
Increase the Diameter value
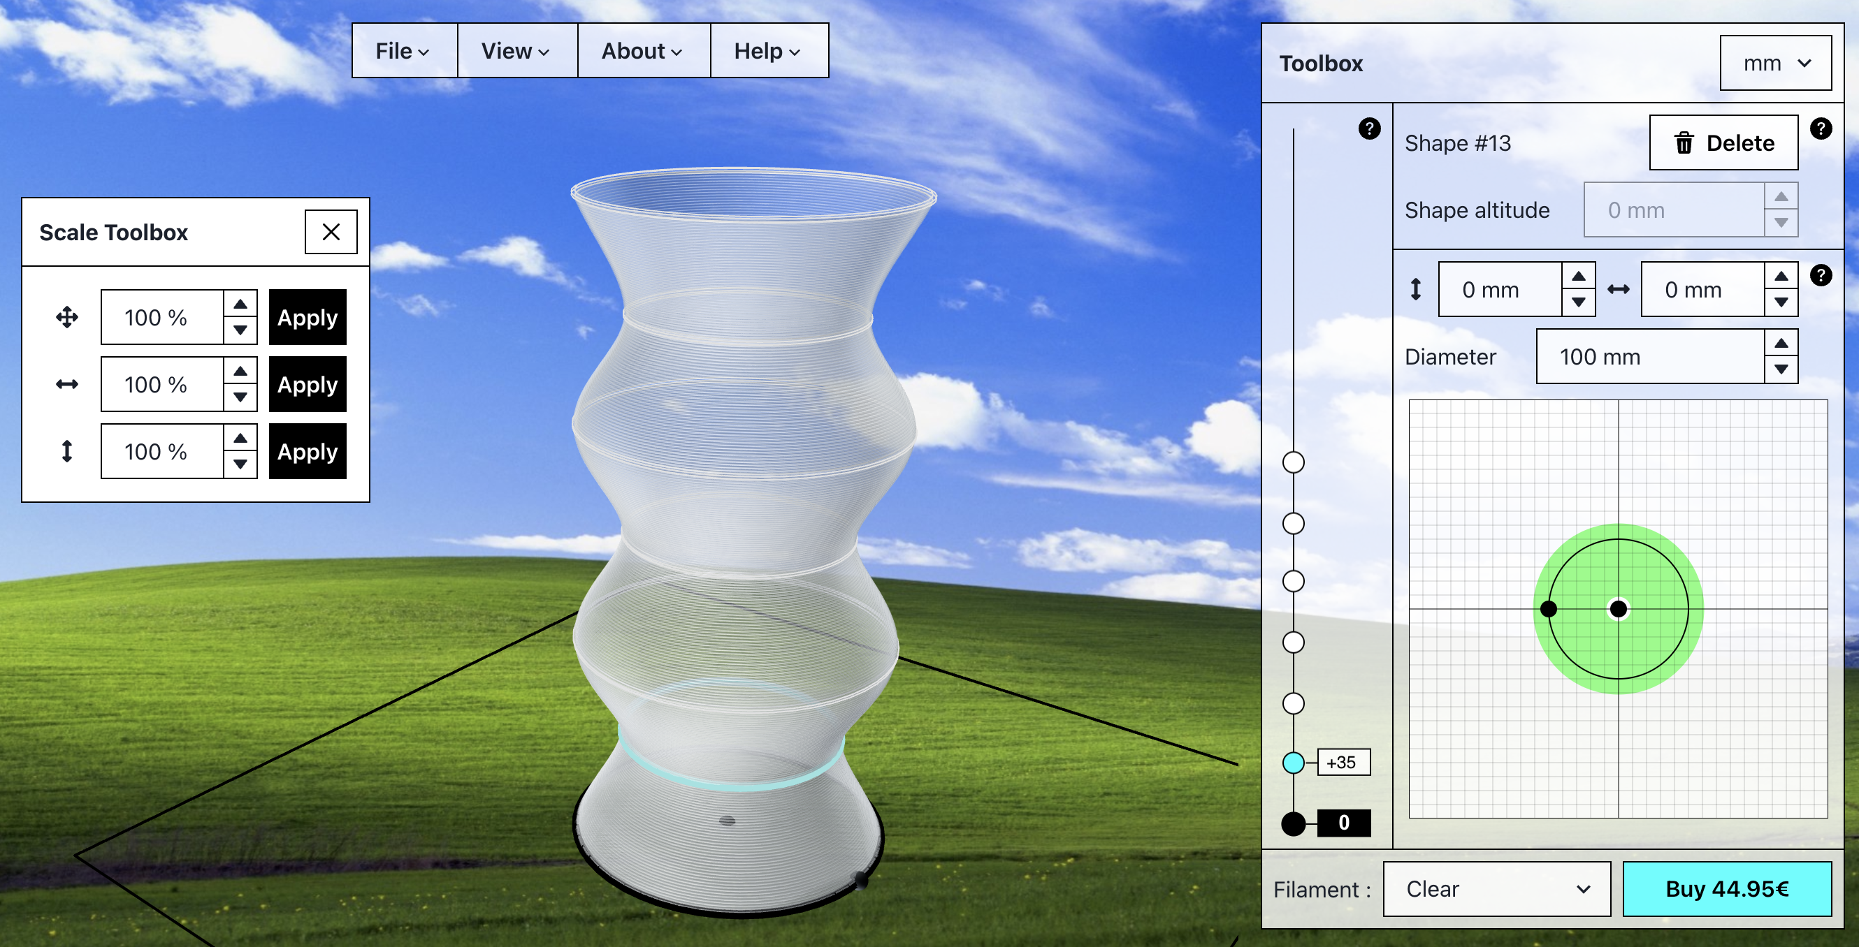[1781, 344]
